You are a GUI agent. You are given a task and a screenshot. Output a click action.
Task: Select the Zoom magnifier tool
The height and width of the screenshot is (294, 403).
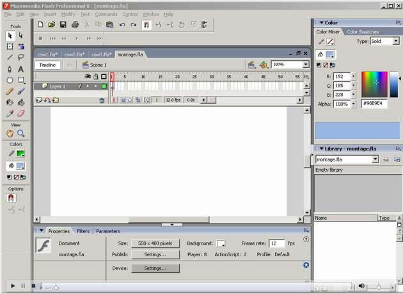21,133
